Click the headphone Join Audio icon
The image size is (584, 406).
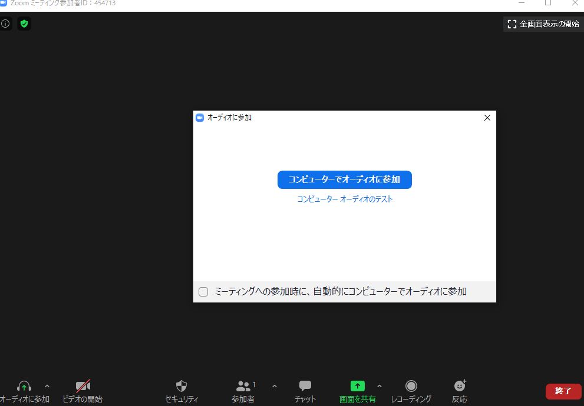[24, 387]
